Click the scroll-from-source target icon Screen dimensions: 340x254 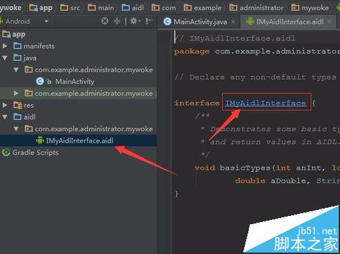click(x=105, y=21)
